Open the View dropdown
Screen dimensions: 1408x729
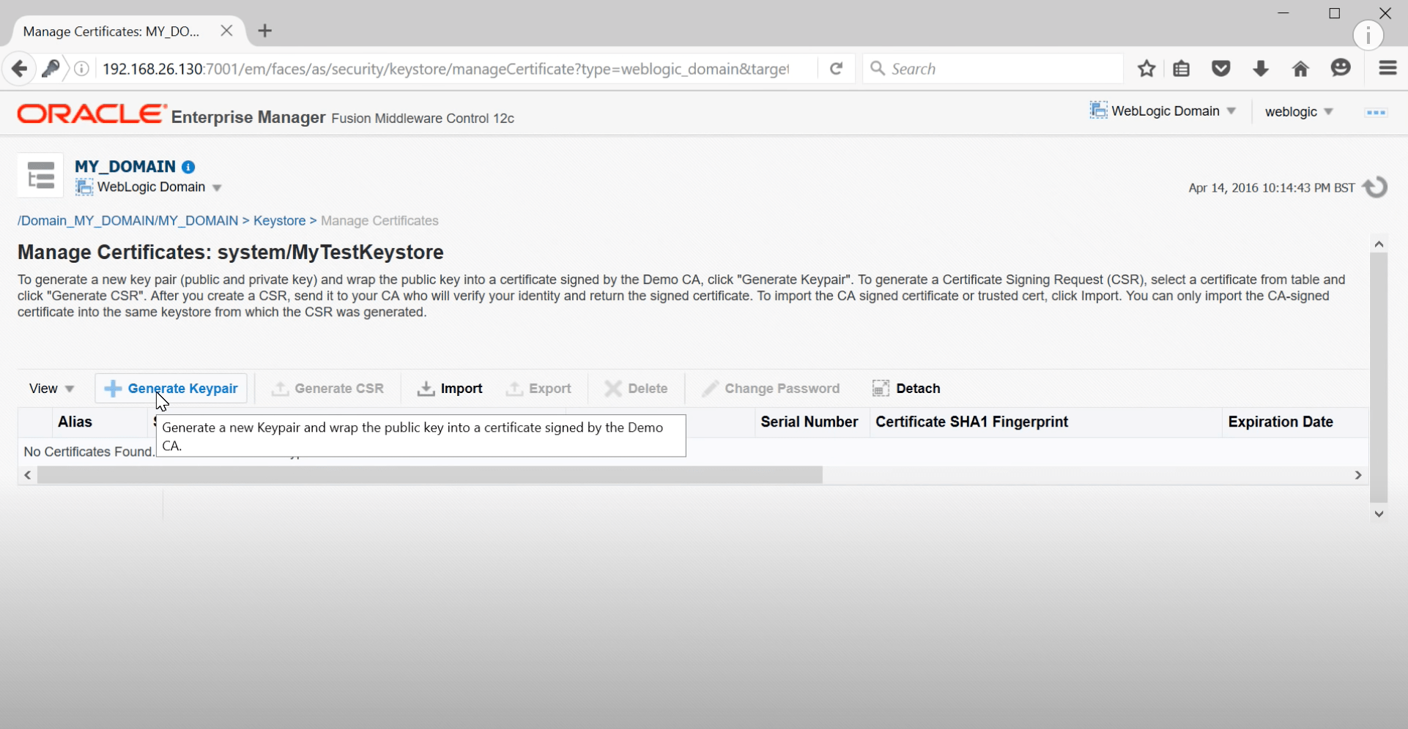pos(51,388)
